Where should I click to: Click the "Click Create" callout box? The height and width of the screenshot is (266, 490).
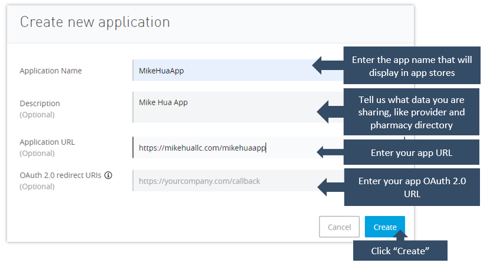(x=400, y=251)
